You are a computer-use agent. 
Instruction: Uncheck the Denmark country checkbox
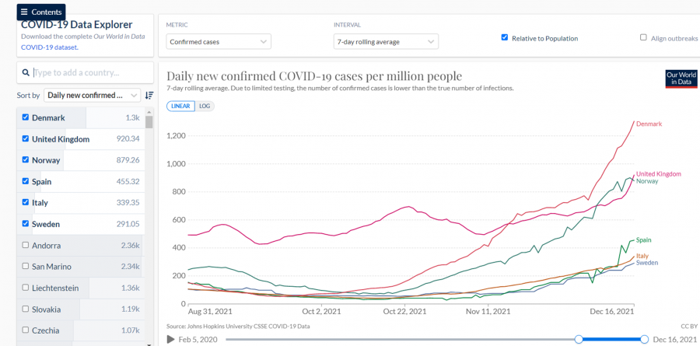coord(26,117)
